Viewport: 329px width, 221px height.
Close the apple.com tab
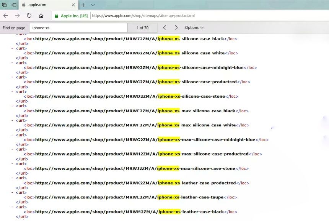tap(73, 5)
